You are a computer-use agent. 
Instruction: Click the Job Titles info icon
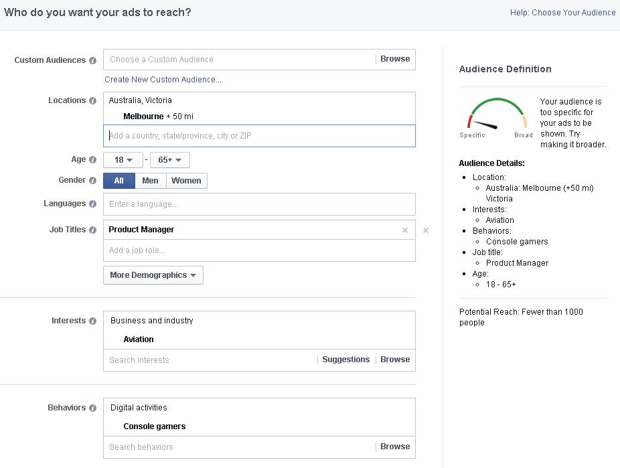point(92,230)
